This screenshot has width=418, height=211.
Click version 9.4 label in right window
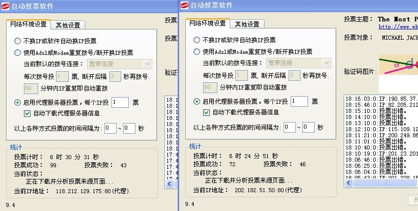tap(189, 204)
